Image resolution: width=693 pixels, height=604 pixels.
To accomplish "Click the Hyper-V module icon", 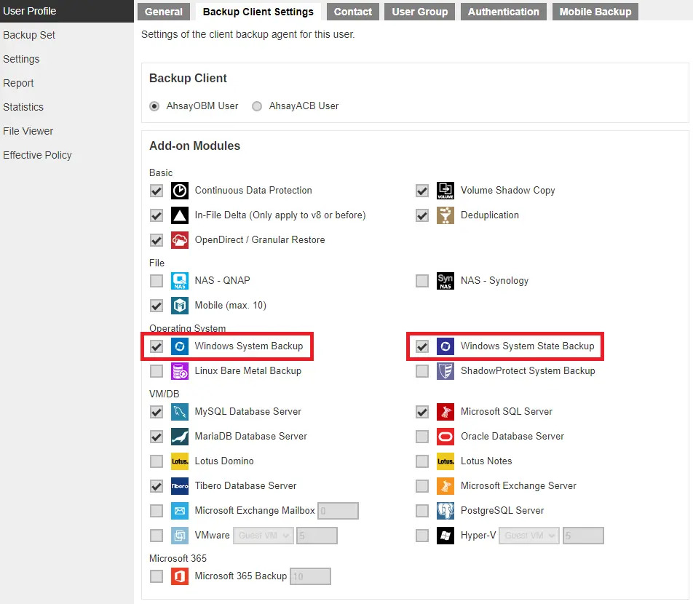I will pyautogui.click(x=445, y=536).
